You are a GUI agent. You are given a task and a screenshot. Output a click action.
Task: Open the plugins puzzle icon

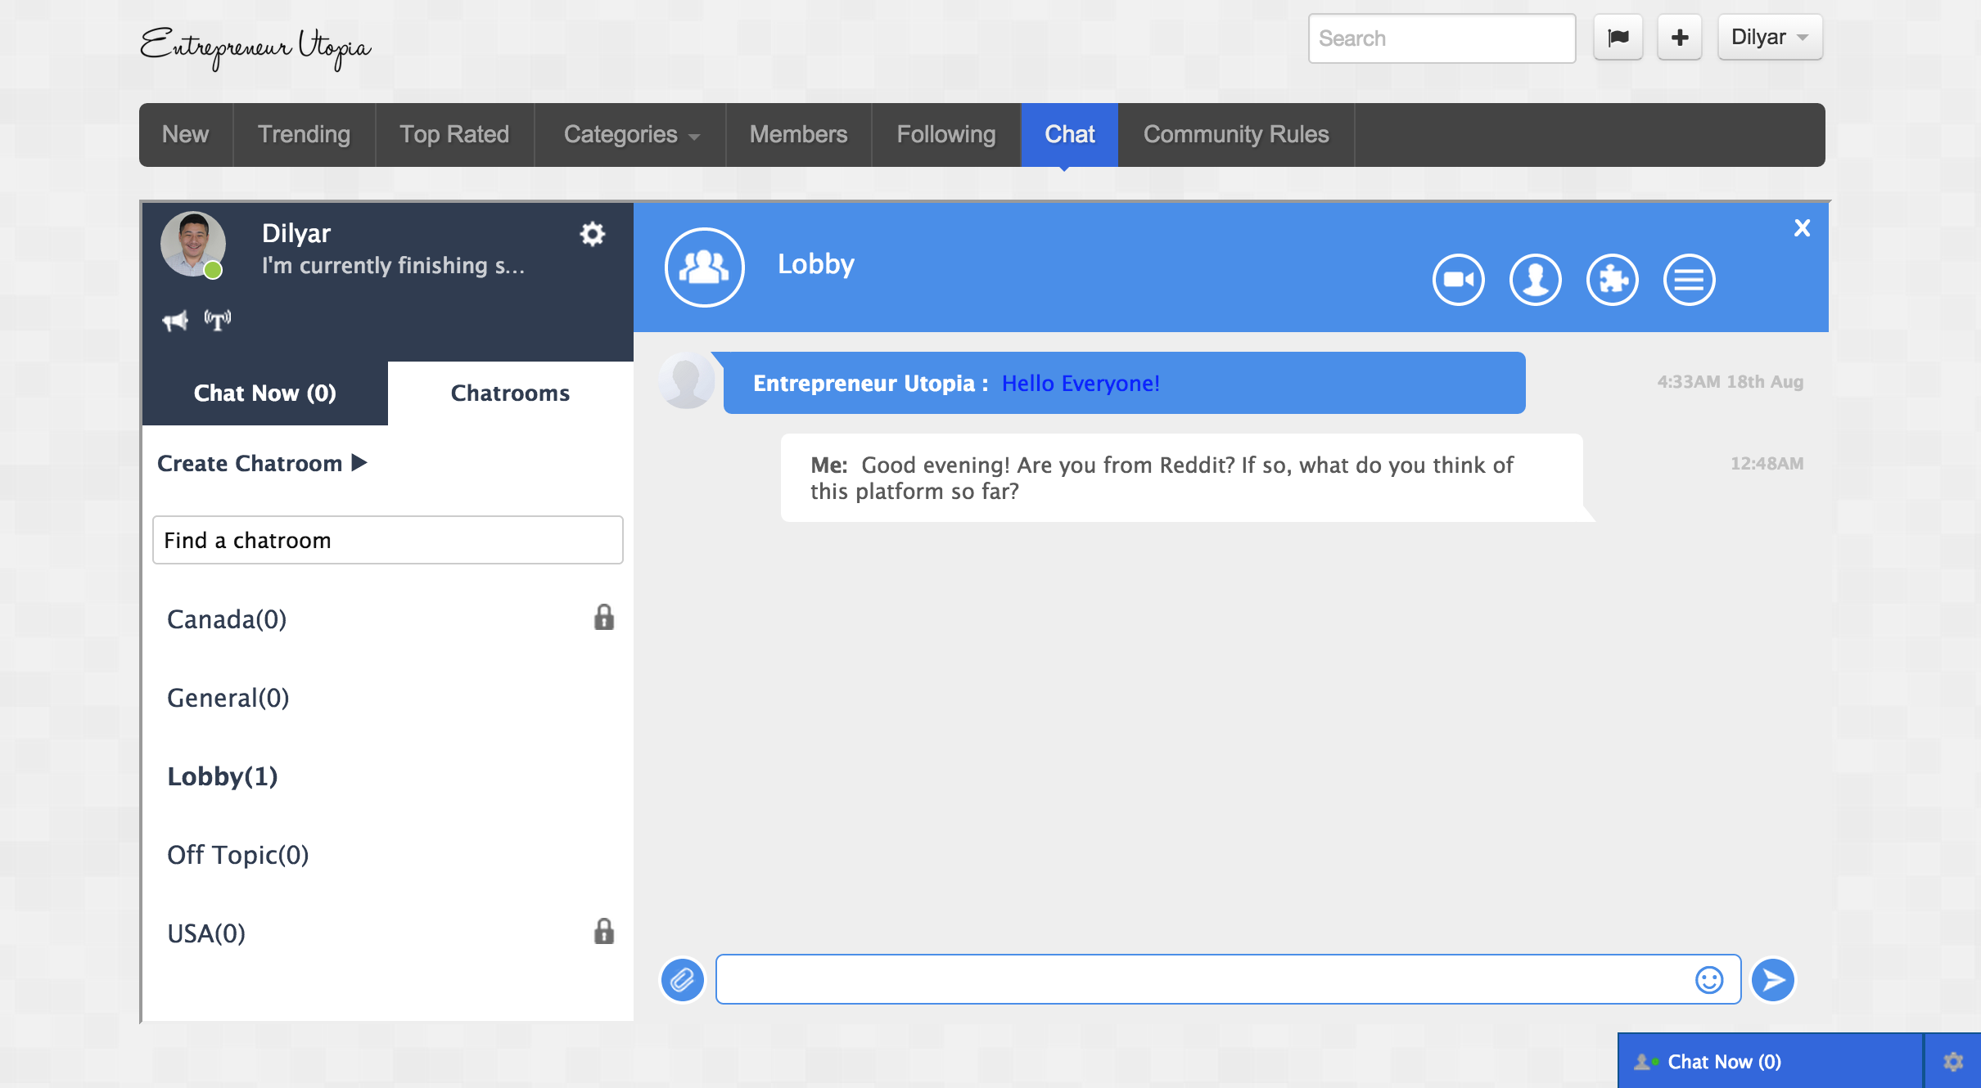pyautogui.click(x=1612, y=280)
